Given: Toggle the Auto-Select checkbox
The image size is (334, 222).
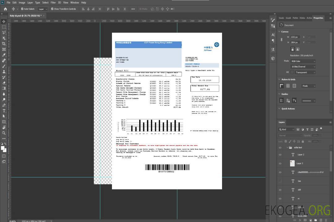Looking at the screenshot, I should coord(22,9).
